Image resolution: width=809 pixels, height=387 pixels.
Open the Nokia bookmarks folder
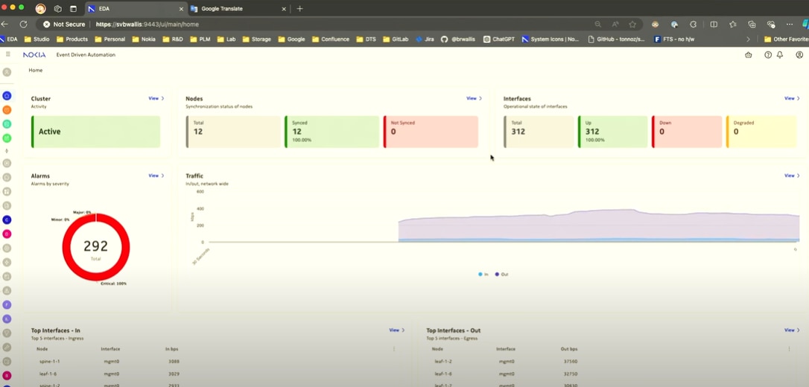point(144,39)
